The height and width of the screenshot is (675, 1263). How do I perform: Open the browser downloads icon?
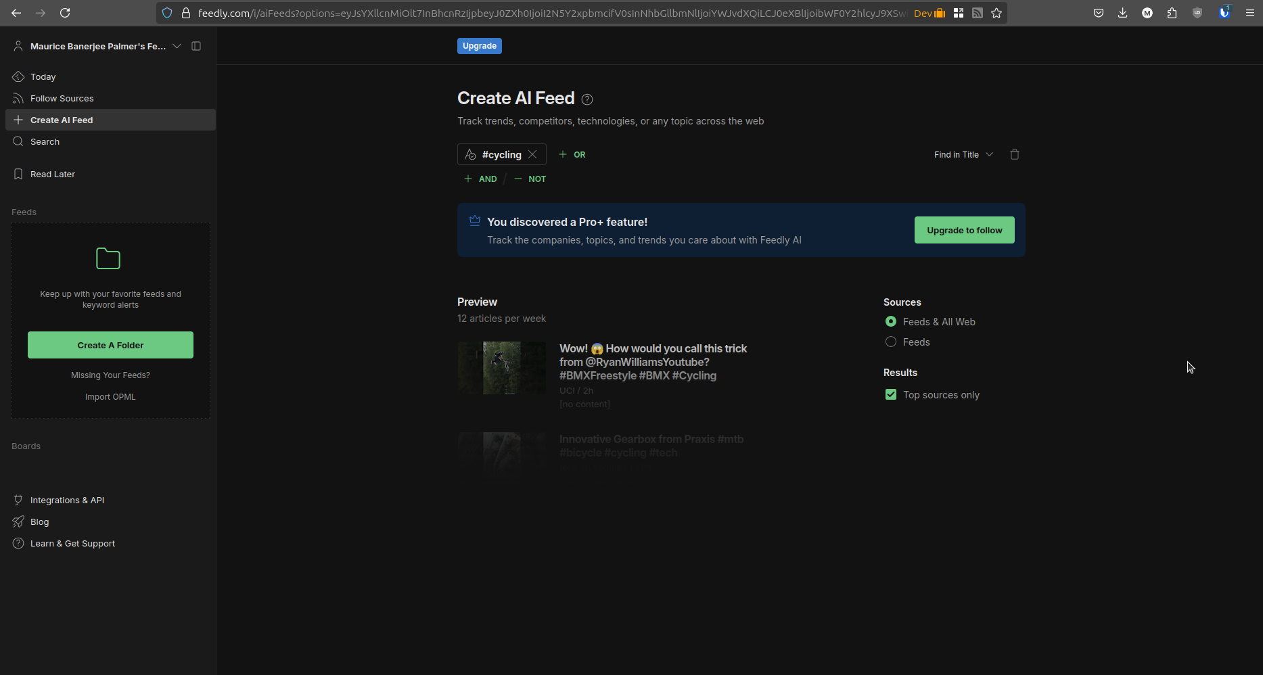(x=1122, y=13)
